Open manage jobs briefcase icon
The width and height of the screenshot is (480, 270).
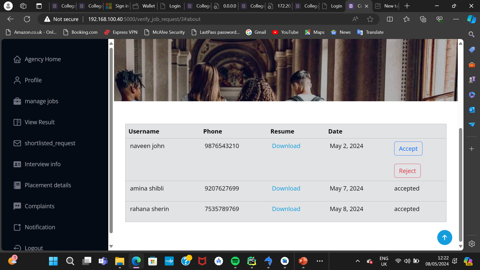click(x=17, y=101)
